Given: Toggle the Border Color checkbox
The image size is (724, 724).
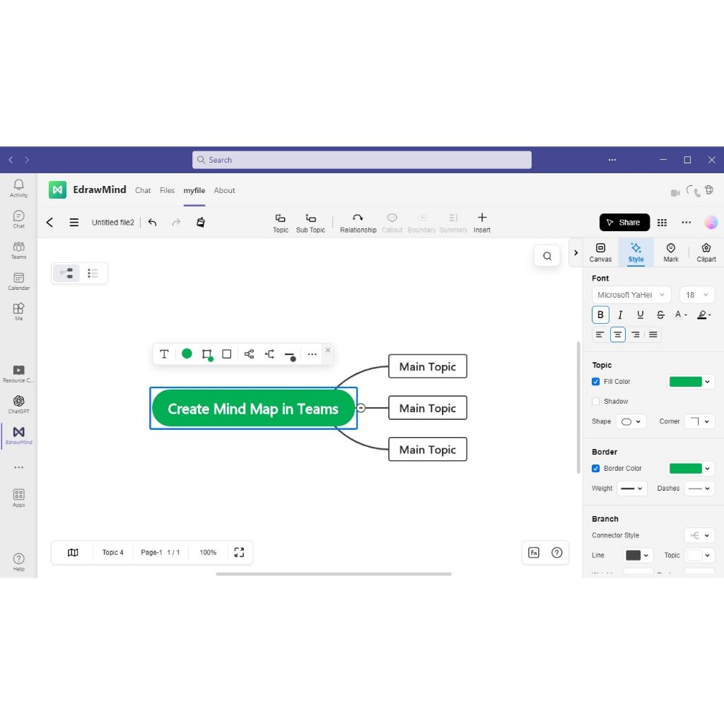Looking at the screenshot, I should 595,468.
